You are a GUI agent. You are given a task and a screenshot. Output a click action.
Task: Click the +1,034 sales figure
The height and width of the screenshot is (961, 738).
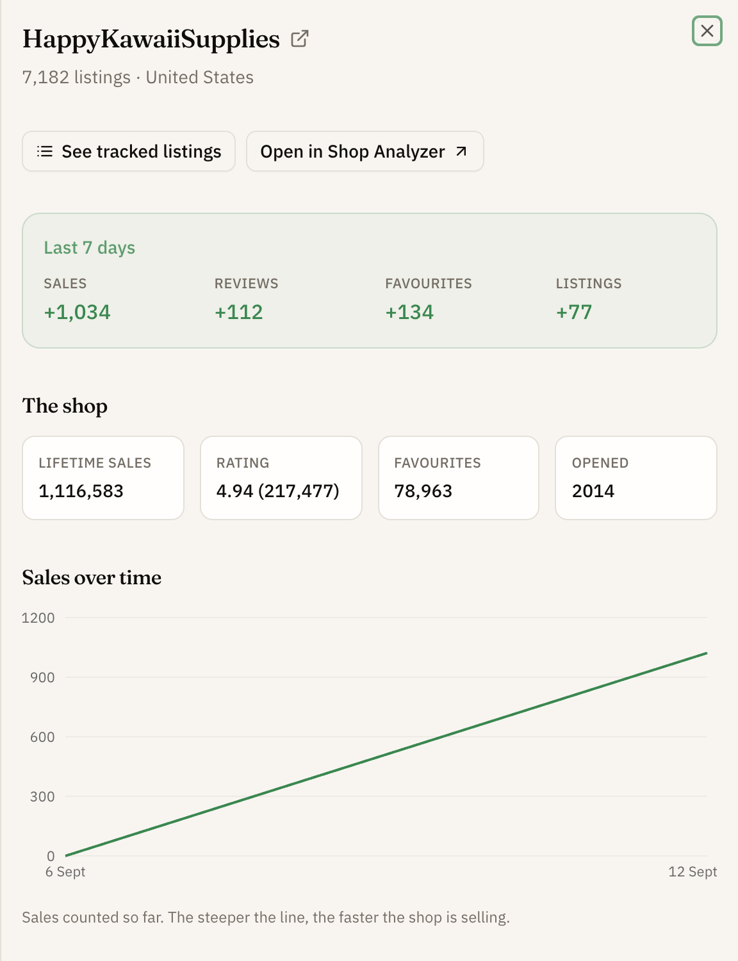(x=77, y=312)
